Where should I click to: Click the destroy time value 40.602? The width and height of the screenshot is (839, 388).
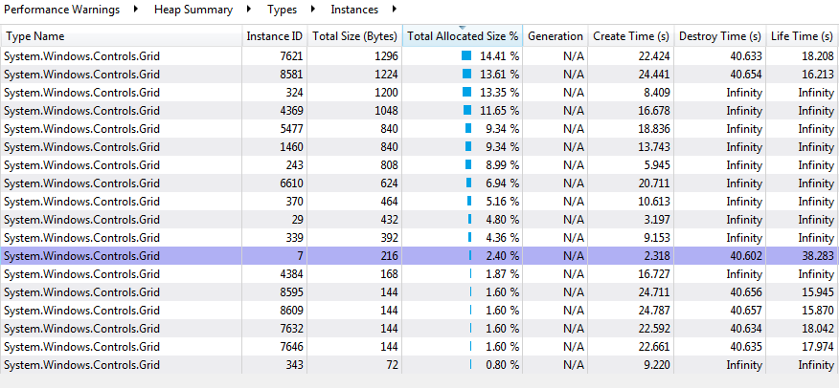(x=746, y=256)
